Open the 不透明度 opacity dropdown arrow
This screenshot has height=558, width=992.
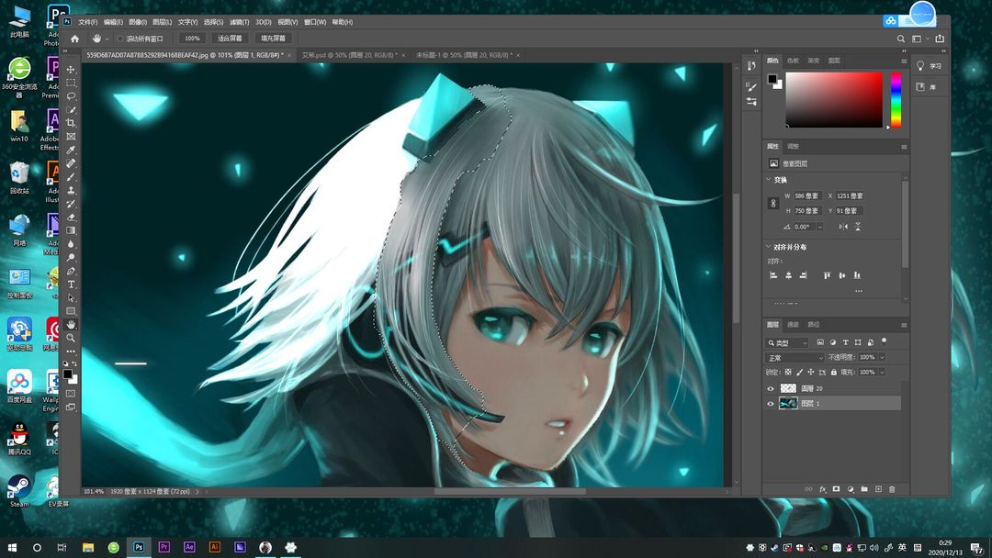(x=883, y=357)
